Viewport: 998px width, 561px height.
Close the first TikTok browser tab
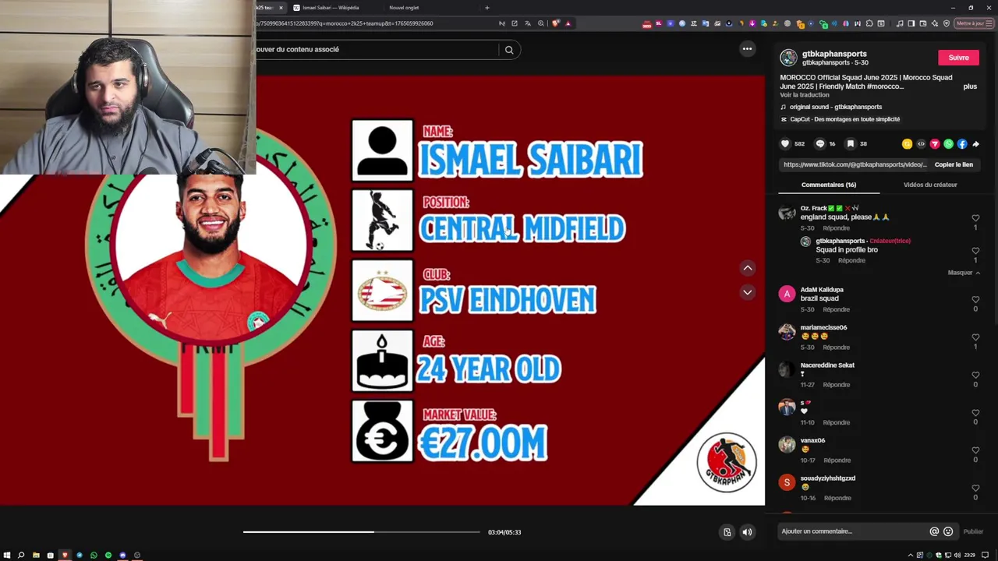[x=281, y=8]
